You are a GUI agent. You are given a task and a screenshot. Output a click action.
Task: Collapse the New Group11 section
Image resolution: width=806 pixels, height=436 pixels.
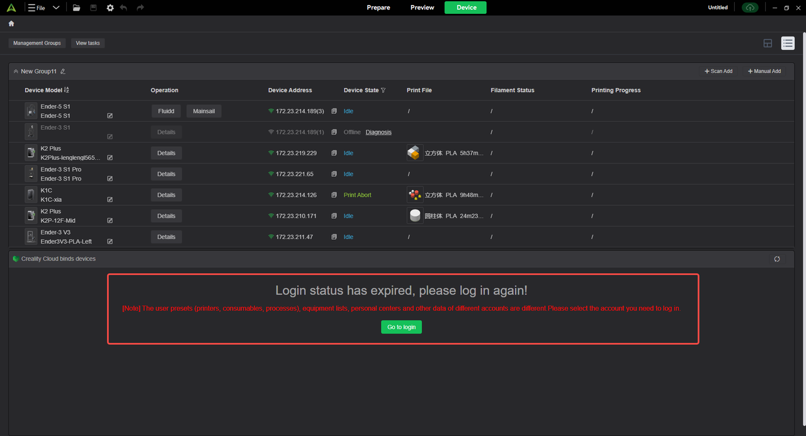pos(16,71)
